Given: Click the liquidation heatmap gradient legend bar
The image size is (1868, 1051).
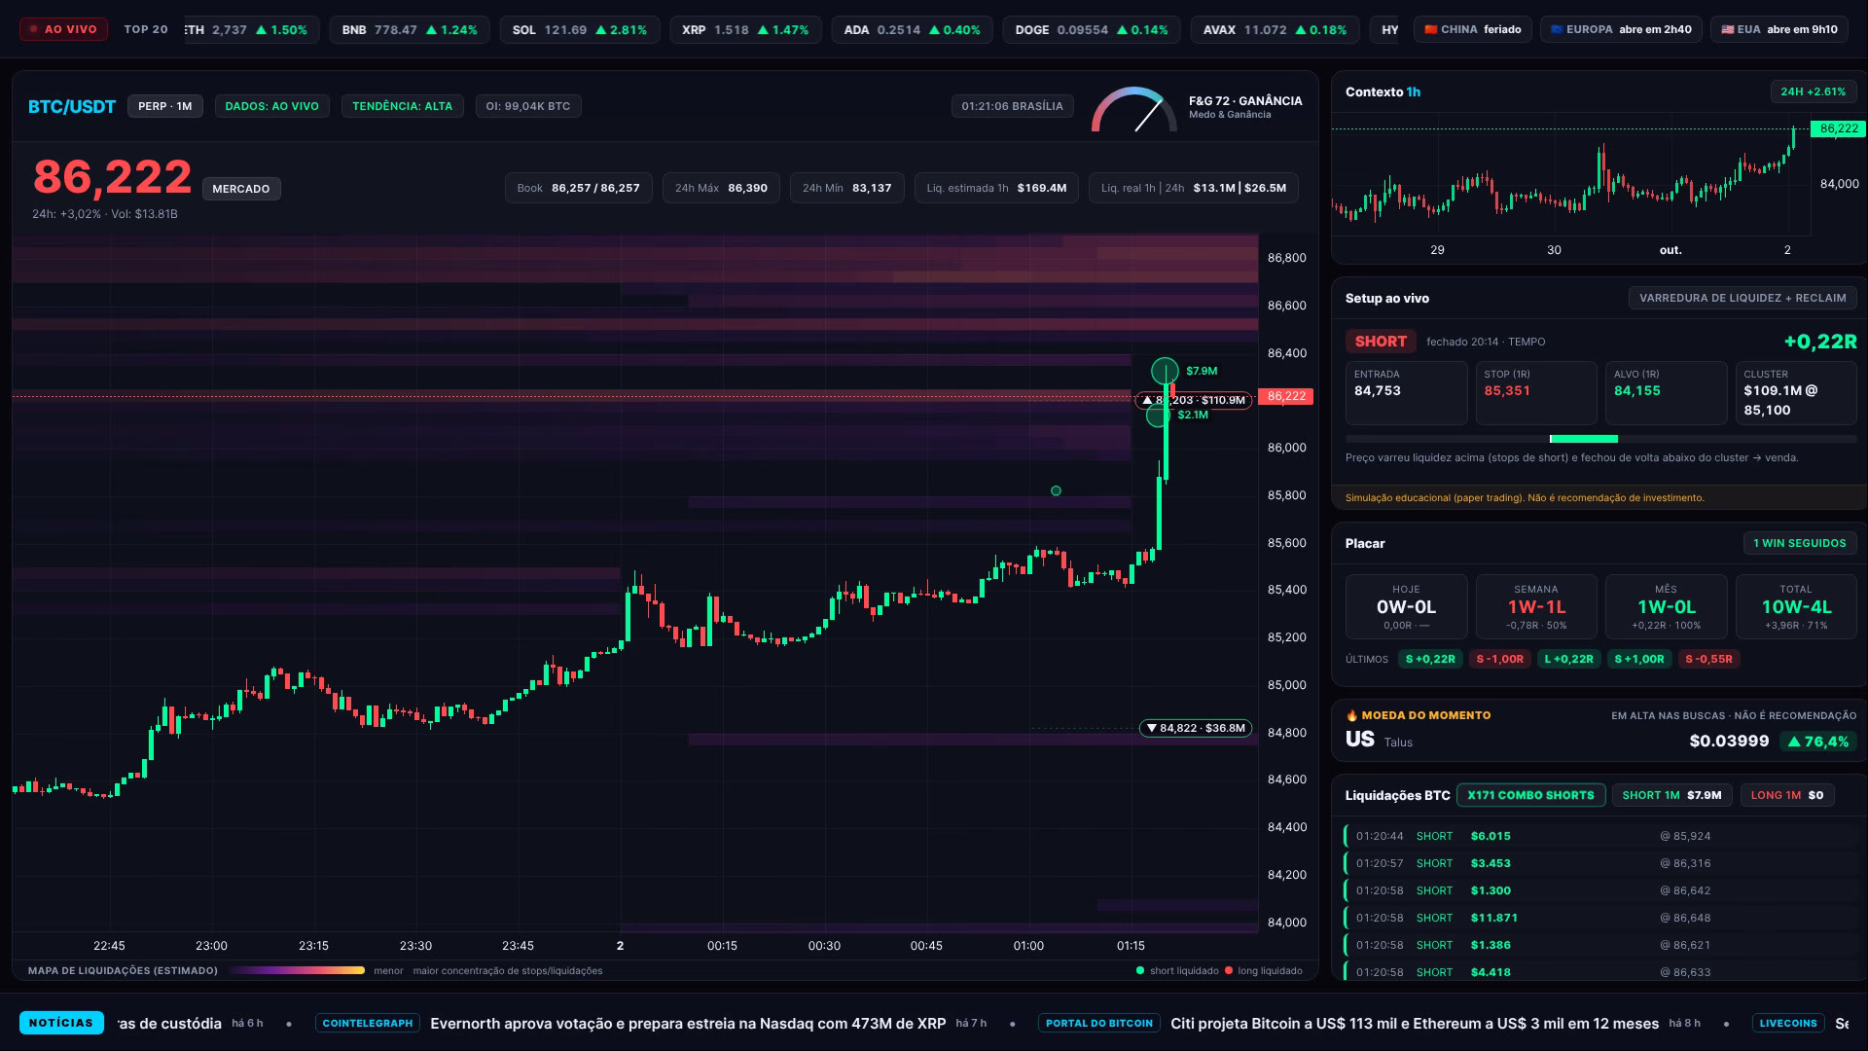Looking at the screenshot, I should pyautogui.click(x=297, y=970).
